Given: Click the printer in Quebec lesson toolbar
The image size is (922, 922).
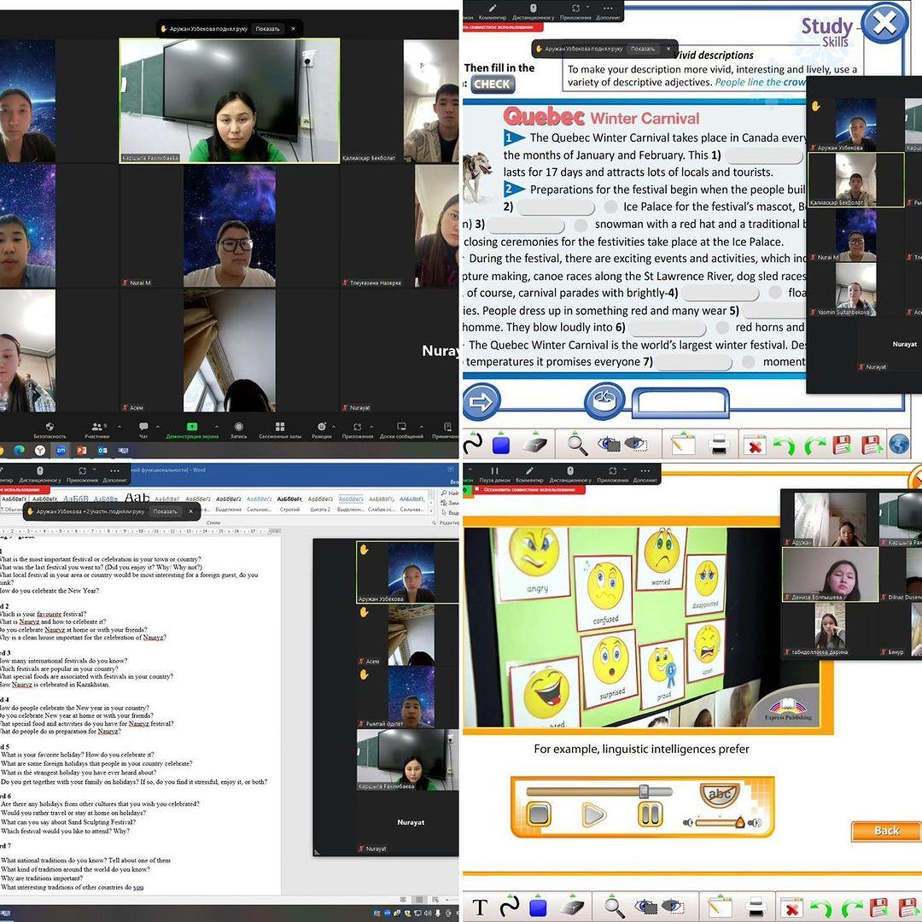Looking at the screenshot, I should click(x=719, y=445).
